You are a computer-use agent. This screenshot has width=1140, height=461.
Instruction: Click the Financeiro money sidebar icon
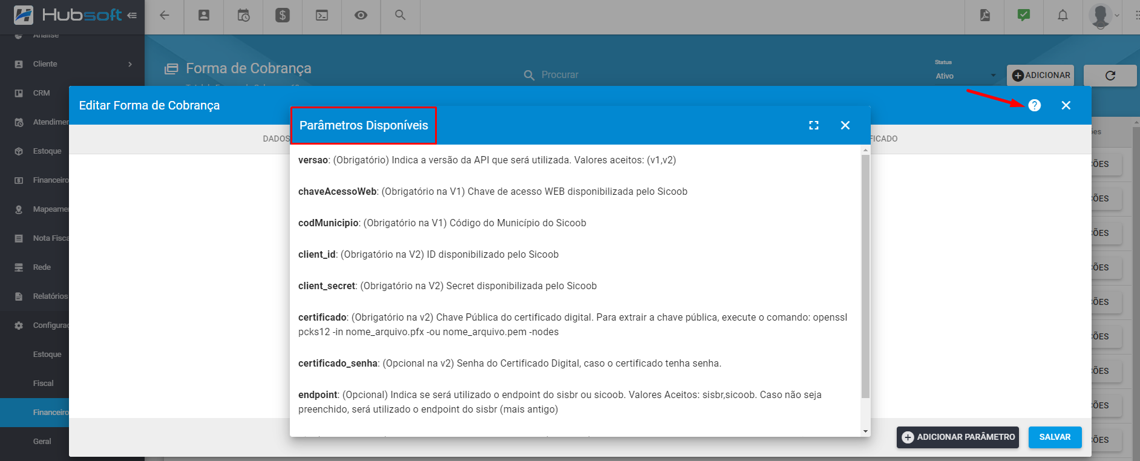tap(19, 180)
